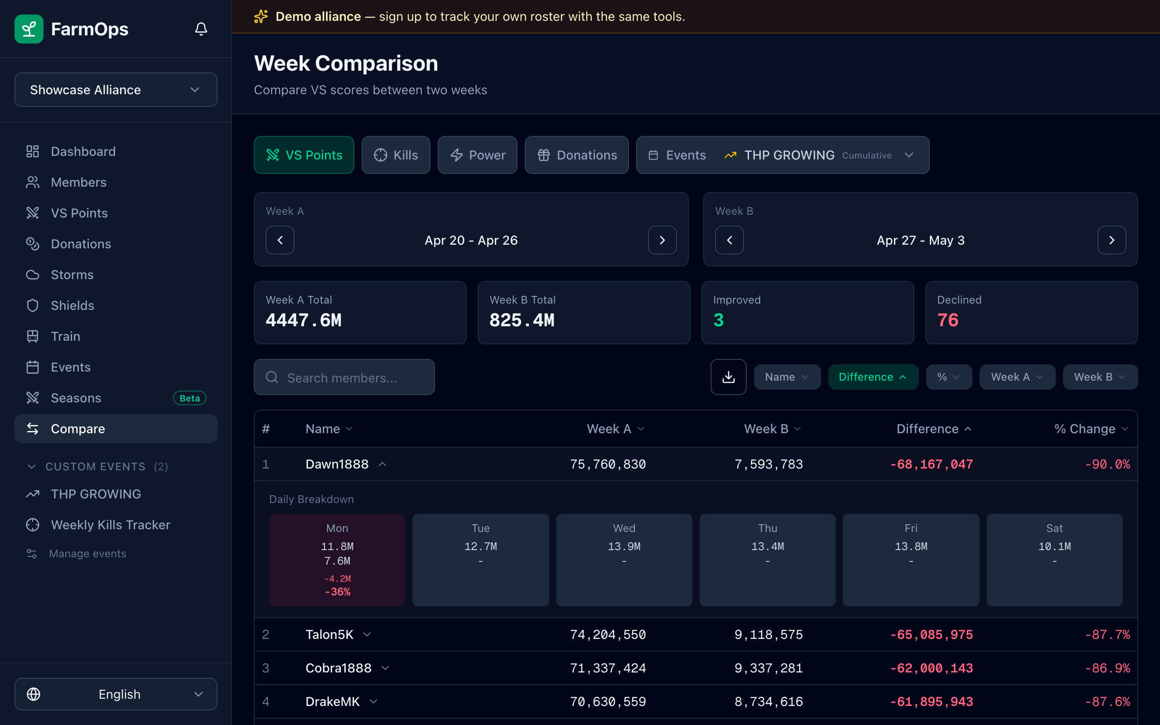This screenshot has height=725, width=1160.
Task: Sort table by Difference column header
Action: [x=934, y=429]
